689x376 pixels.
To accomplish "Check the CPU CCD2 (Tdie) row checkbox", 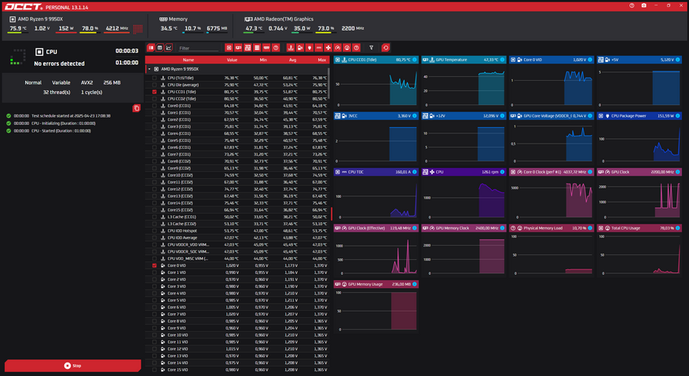I will click(154, 99).
